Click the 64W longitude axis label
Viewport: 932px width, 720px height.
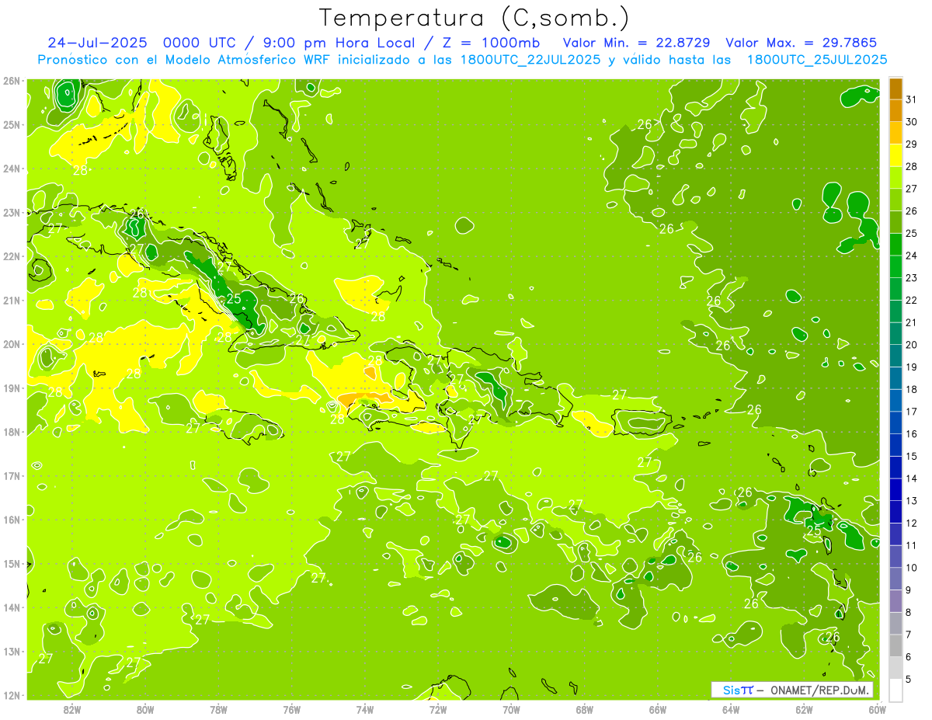pyautogui.click(x=731, y=709)
